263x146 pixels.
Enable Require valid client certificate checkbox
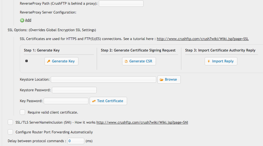point(22,112)
